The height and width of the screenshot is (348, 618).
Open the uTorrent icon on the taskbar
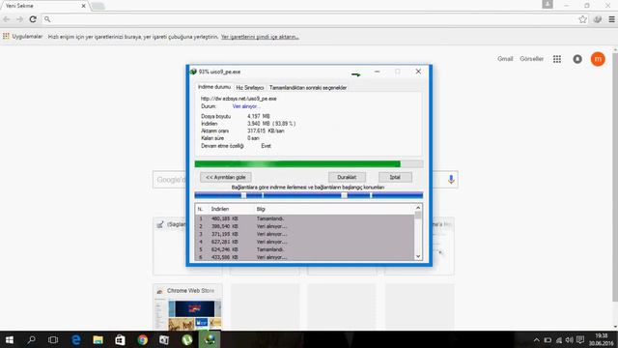[x=187, y=339]
